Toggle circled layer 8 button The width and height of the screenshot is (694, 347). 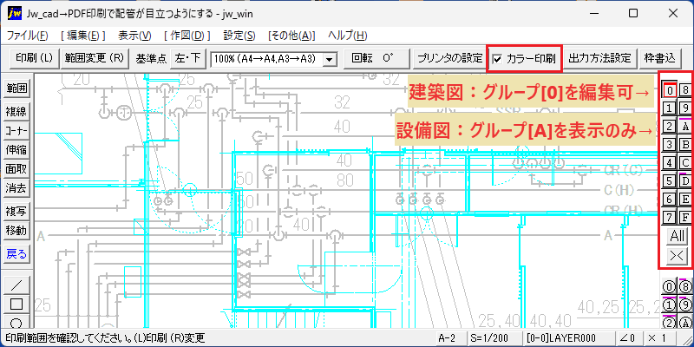pos(685,287)
